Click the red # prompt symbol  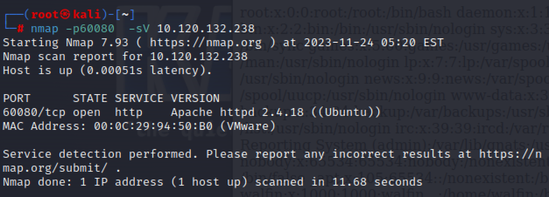click(x=21, y=29)
